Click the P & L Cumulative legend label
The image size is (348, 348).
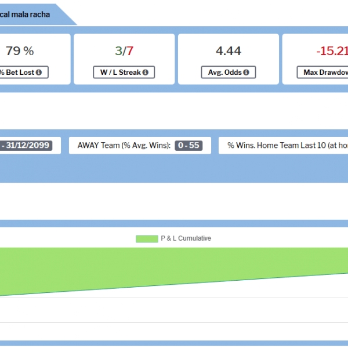[186, 238]
